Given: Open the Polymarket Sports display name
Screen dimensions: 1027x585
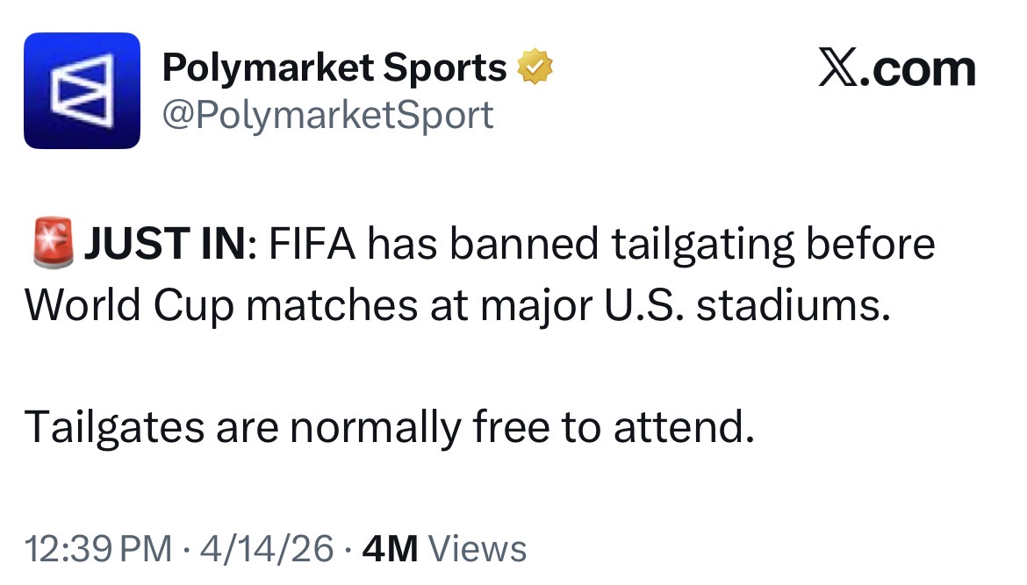Looking at the screenshot, I should coord(334,68).
